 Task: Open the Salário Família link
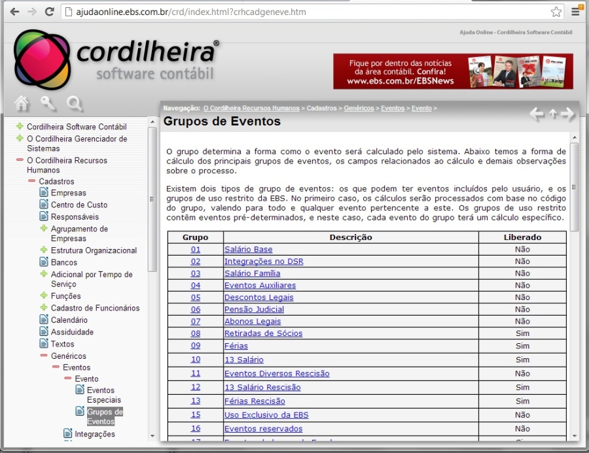pyautogui.click(x=252, y=273)
